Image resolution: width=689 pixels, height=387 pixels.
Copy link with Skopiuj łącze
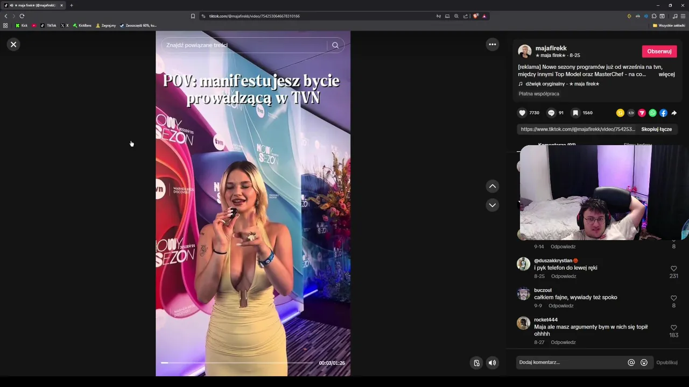(x=656, y=129)
